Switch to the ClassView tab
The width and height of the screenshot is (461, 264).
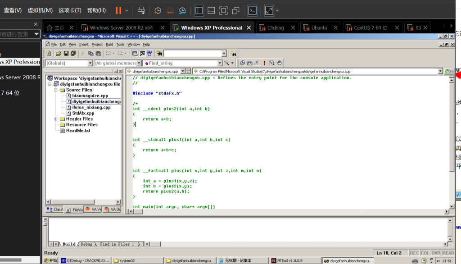point(55,209)
